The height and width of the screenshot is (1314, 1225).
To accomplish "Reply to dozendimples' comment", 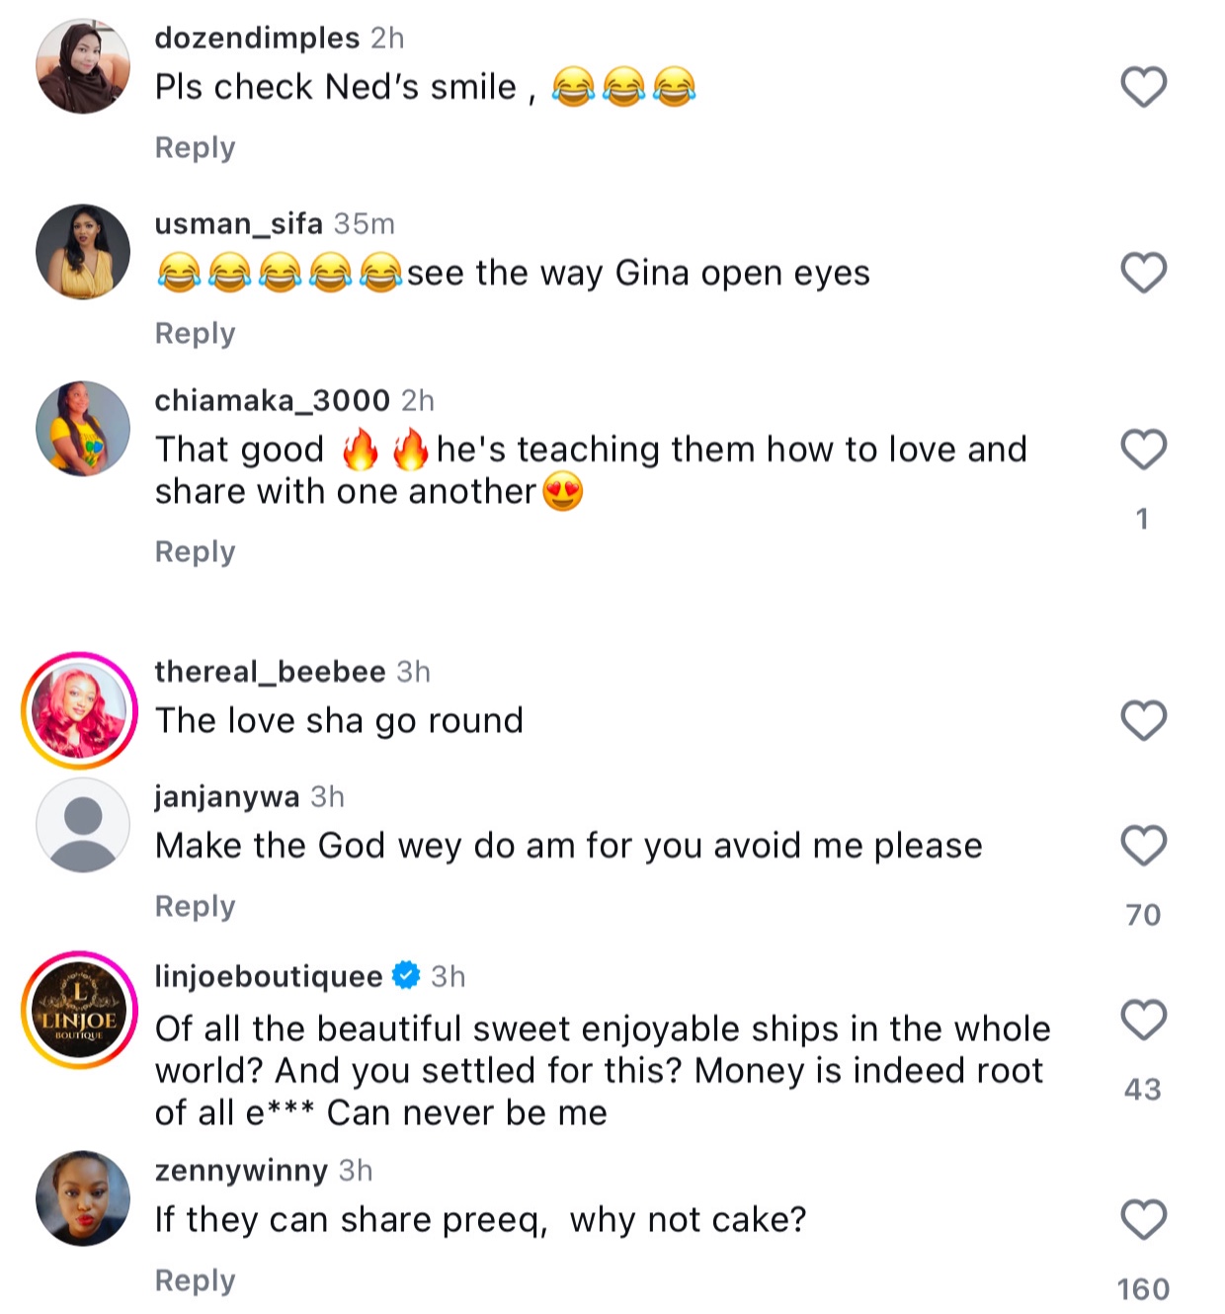I will (195, 148).
